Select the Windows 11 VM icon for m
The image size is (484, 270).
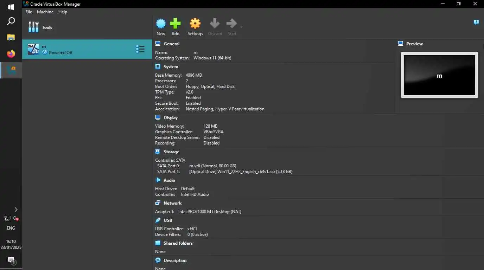[33, 49]
